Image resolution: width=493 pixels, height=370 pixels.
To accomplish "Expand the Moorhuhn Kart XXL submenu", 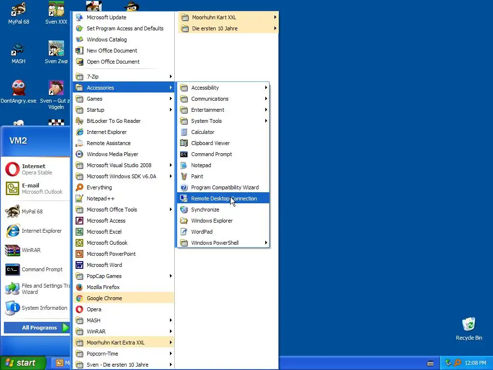I will pos(228,17).
